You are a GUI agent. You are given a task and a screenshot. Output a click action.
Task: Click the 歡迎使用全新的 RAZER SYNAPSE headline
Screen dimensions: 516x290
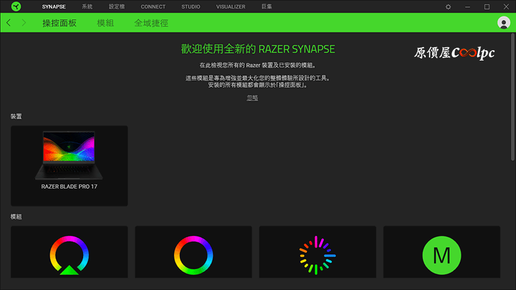(258, 49)
